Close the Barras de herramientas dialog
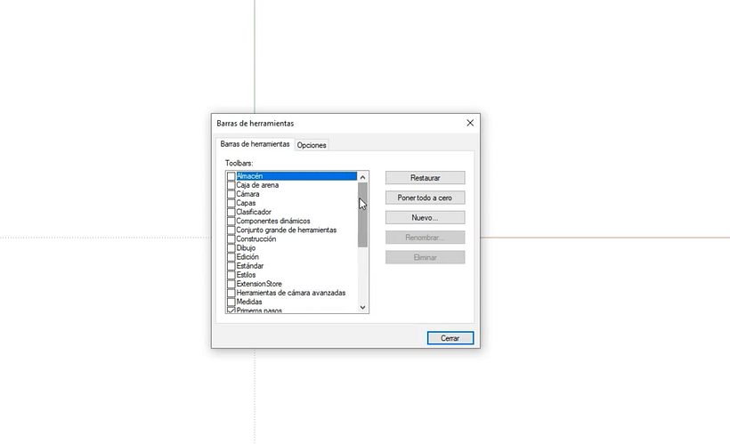The height and width of the screenshot is (444, 730). point(470,123)
